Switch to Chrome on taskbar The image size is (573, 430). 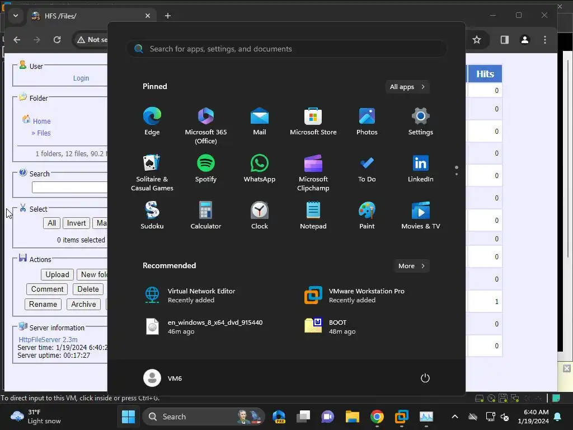coord(377,417)
